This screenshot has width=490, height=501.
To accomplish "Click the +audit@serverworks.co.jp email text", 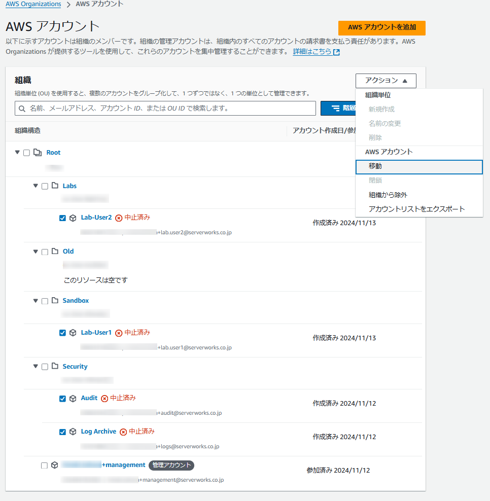I will (x=189, y=413).
